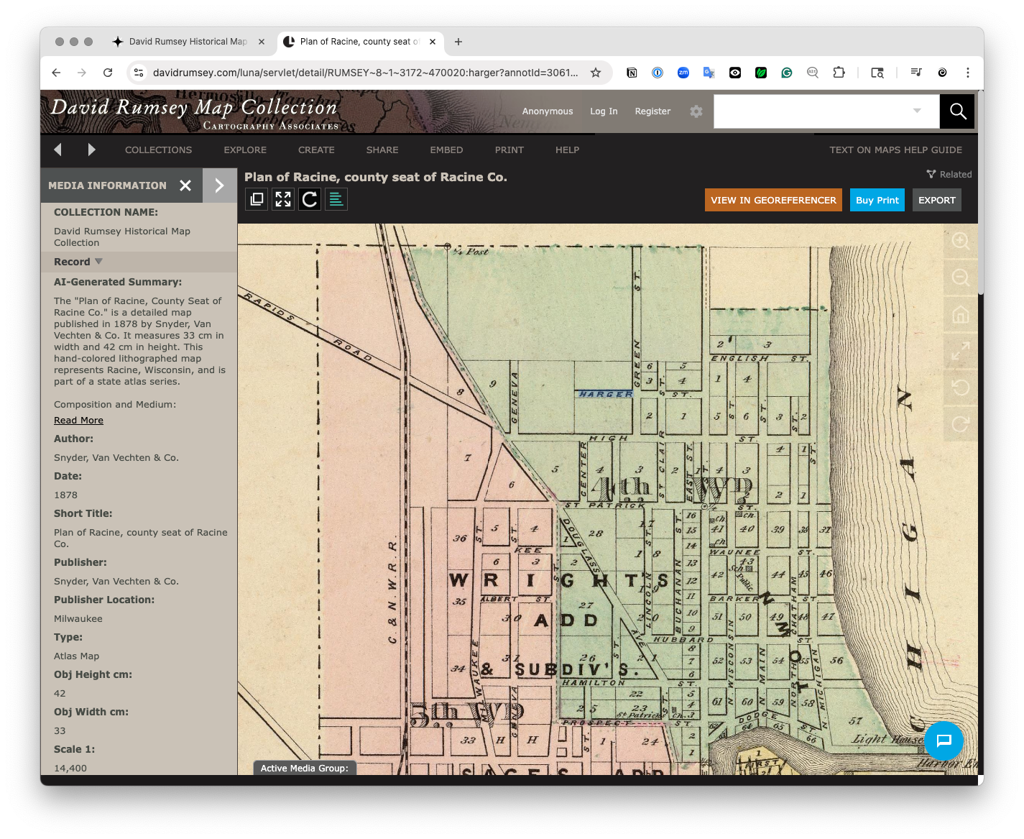
Task: Rotate map counterclockwise
Action: [961, 388]
